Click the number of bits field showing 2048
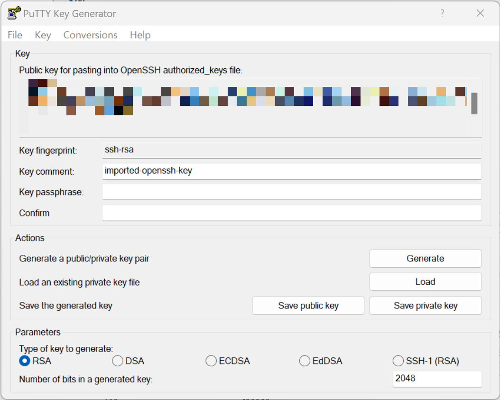Screen dimensions: 500x400 pos(437,379)
